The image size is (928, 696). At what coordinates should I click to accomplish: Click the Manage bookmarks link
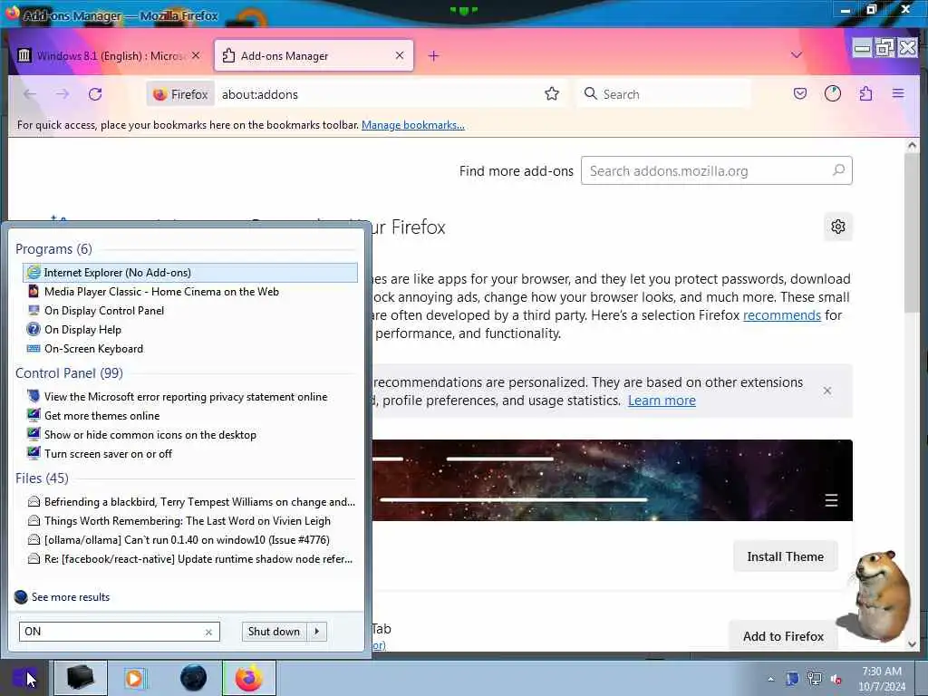click(x=413, y=125)
